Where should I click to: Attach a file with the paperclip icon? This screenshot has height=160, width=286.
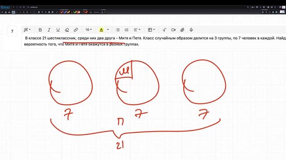coord(182,30)
